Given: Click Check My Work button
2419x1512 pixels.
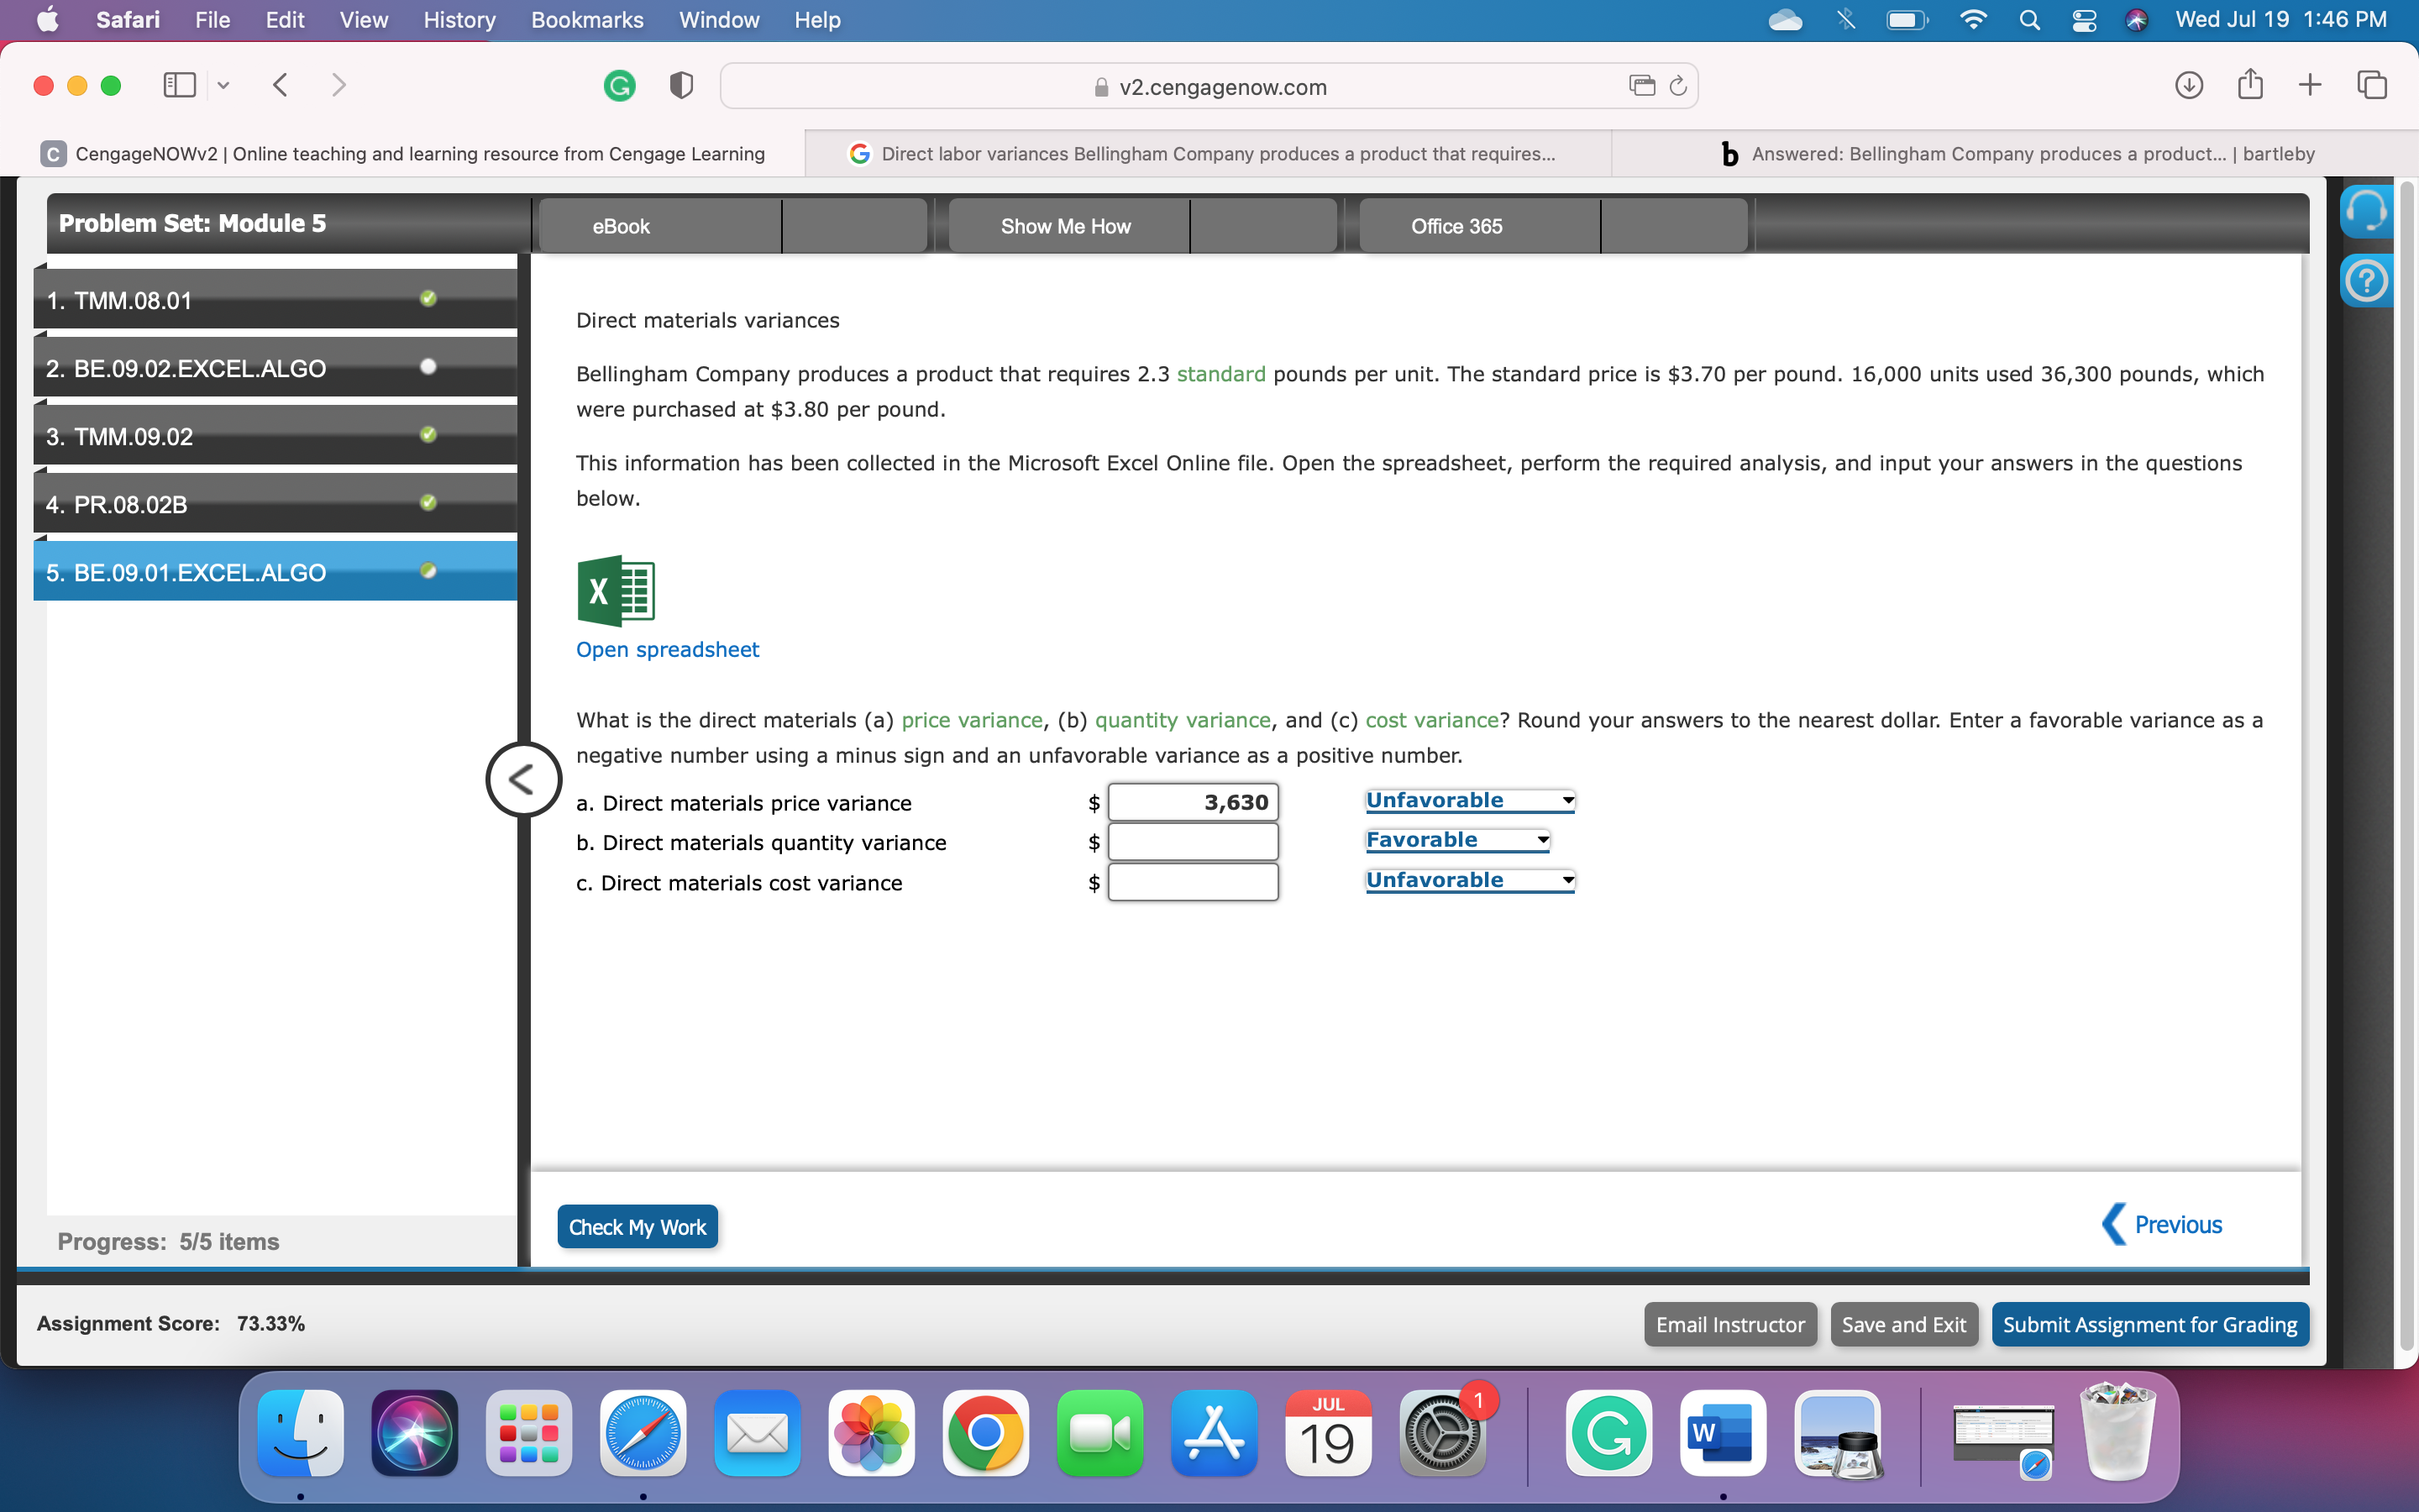Looking at the screenshot, I should (637, 1227).
